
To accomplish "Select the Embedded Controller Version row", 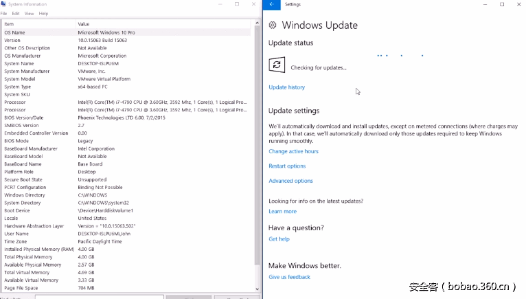I will [127, 133].
